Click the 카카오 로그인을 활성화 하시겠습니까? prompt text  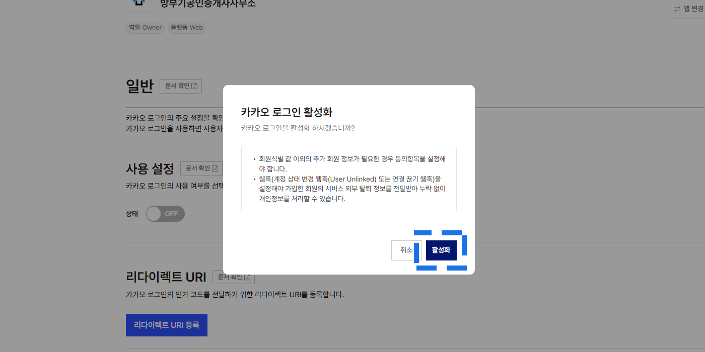[x=298, y=128]
